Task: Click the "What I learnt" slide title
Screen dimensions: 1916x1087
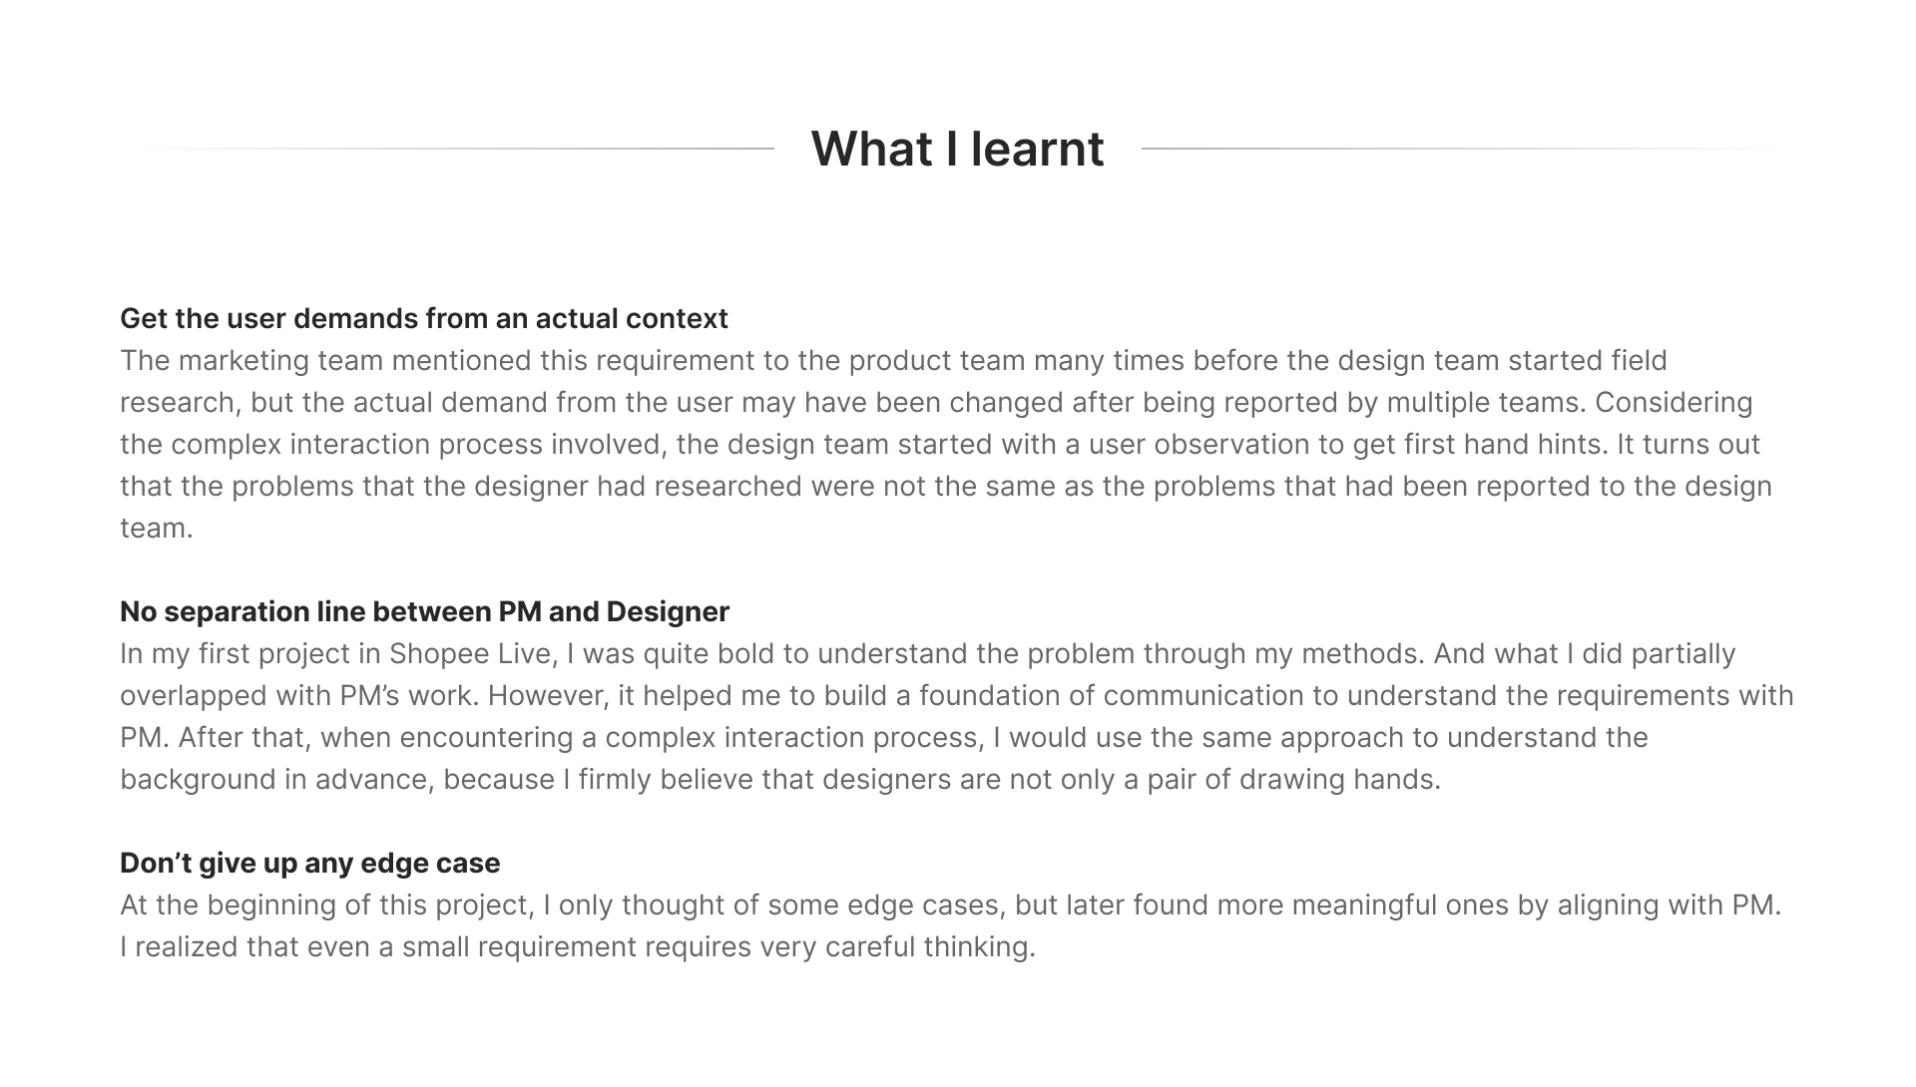Action: coord(957,150)
